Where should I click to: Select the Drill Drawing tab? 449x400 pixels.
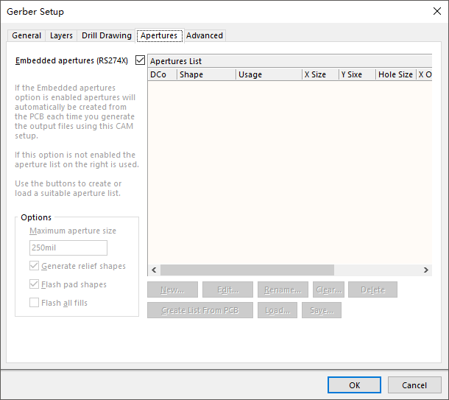(107, 35)
